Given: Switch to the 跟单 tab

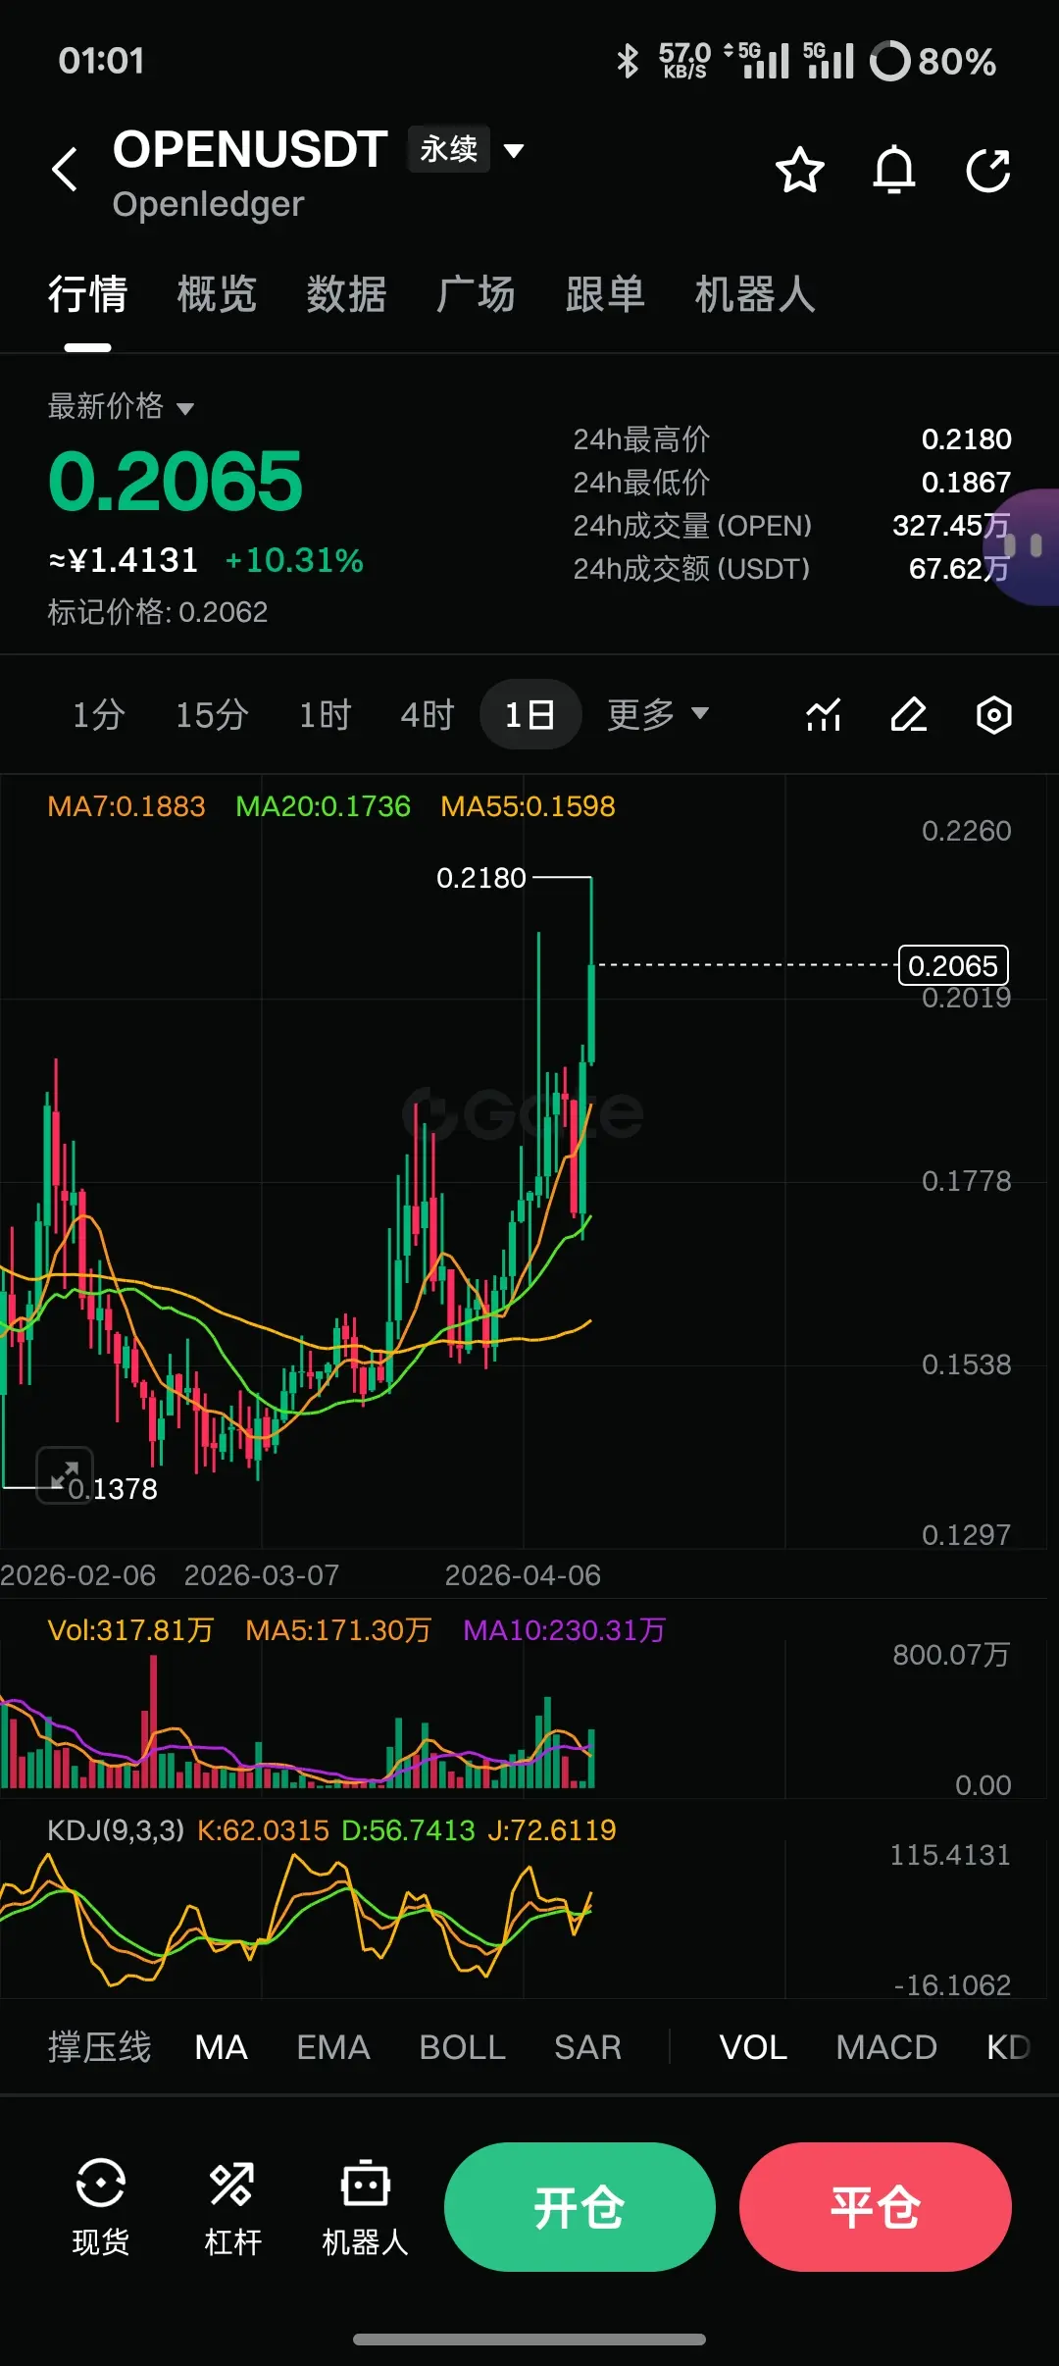Looking at the screenshot, I should [x=605, y=294].
